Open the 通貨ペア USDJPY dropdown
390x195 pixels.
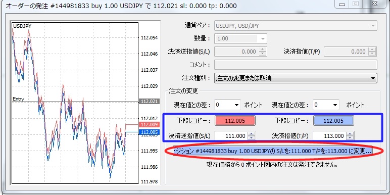click(x=296, y=26)
